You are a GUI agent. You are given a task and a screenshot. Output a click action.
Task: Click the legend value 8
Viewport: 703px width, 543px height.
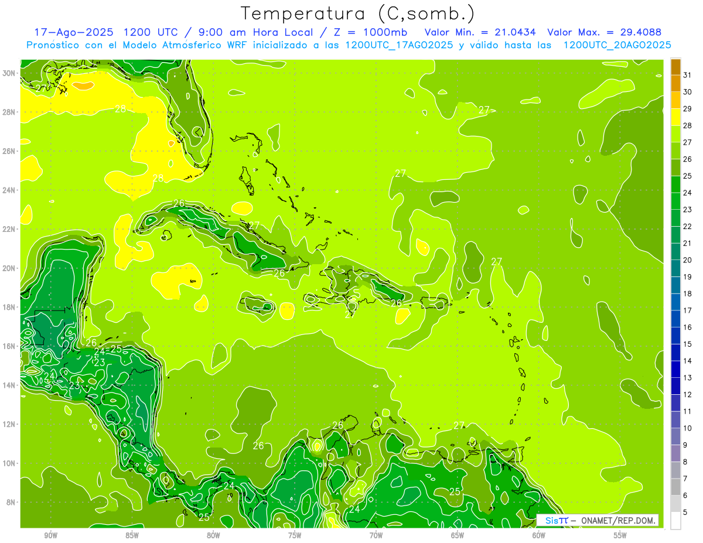[x=685, y=462]
